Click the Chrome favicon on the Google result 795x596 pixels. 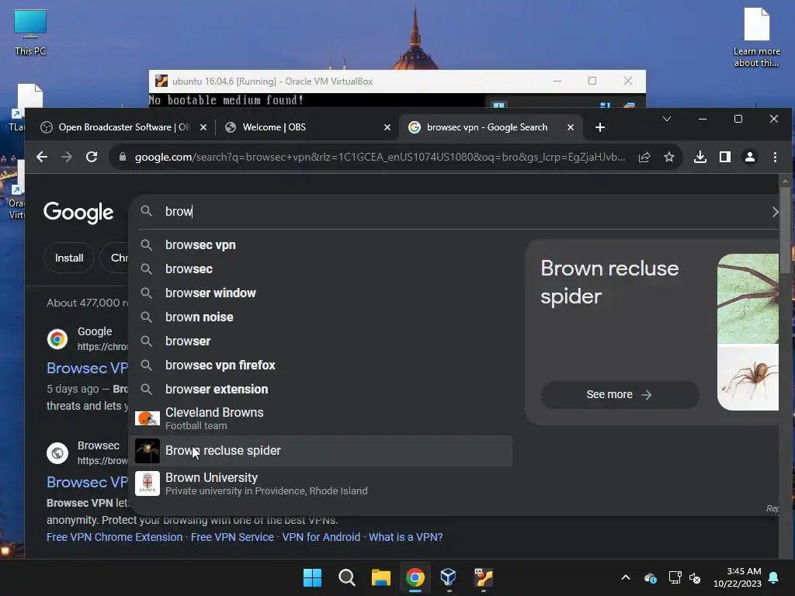coord(57,338)
